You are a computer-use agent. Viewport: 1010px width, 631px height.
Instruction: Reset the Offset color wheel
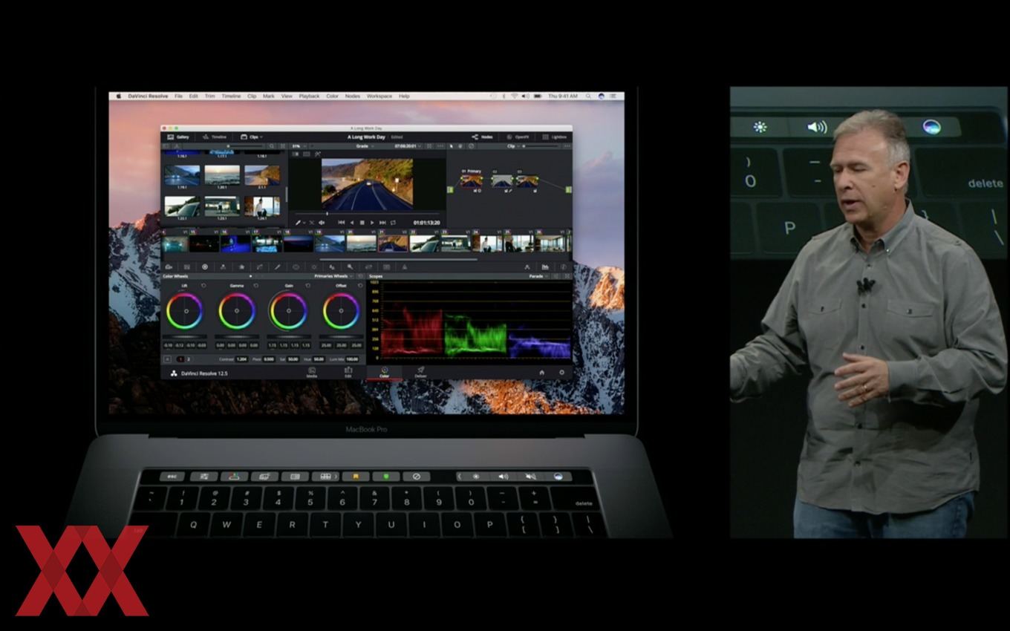coord(360,285)
